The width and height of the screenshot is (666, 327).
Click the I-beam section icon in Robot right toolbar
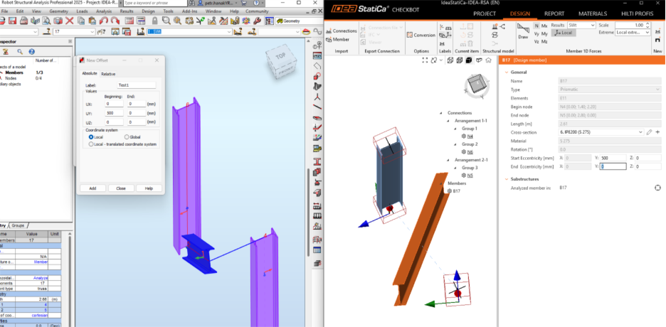[317, 161]
